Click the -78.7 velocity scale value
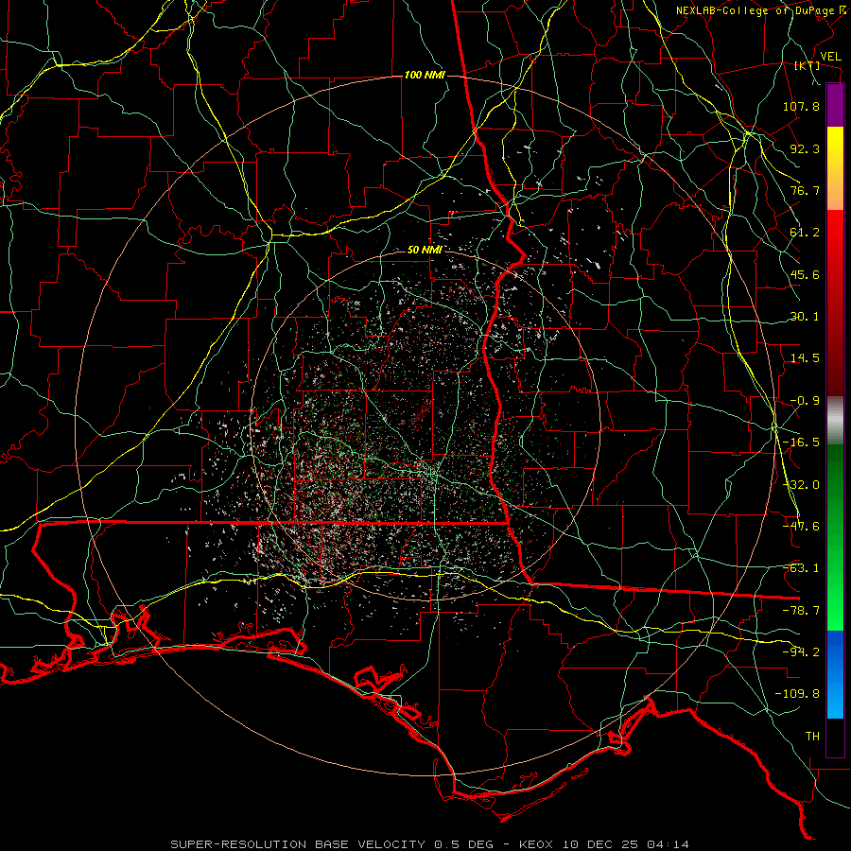Screen dimensions: 851x851 801,611
